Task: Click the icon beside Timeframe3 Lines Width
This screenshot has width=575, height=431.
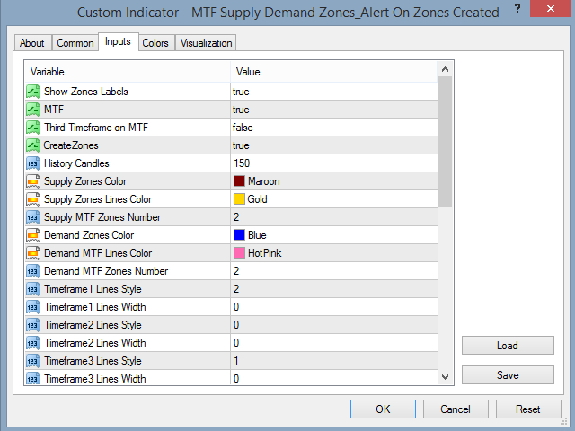Action: 33,378
